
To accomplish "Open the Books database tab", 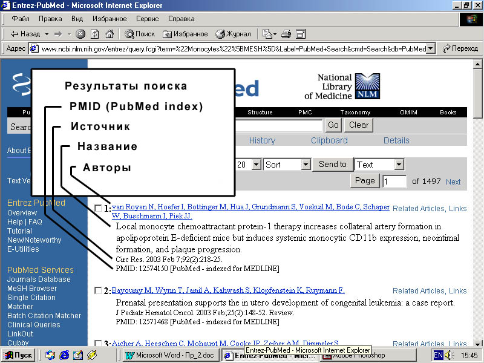I will coord(448,113).
